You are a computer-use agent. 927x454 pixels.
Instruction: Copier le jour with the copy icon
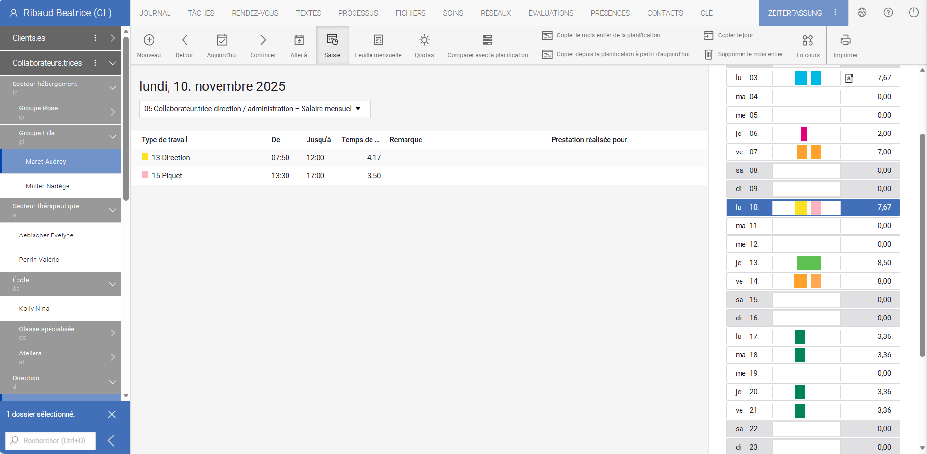pyautogui.click(x=728, y=35)
